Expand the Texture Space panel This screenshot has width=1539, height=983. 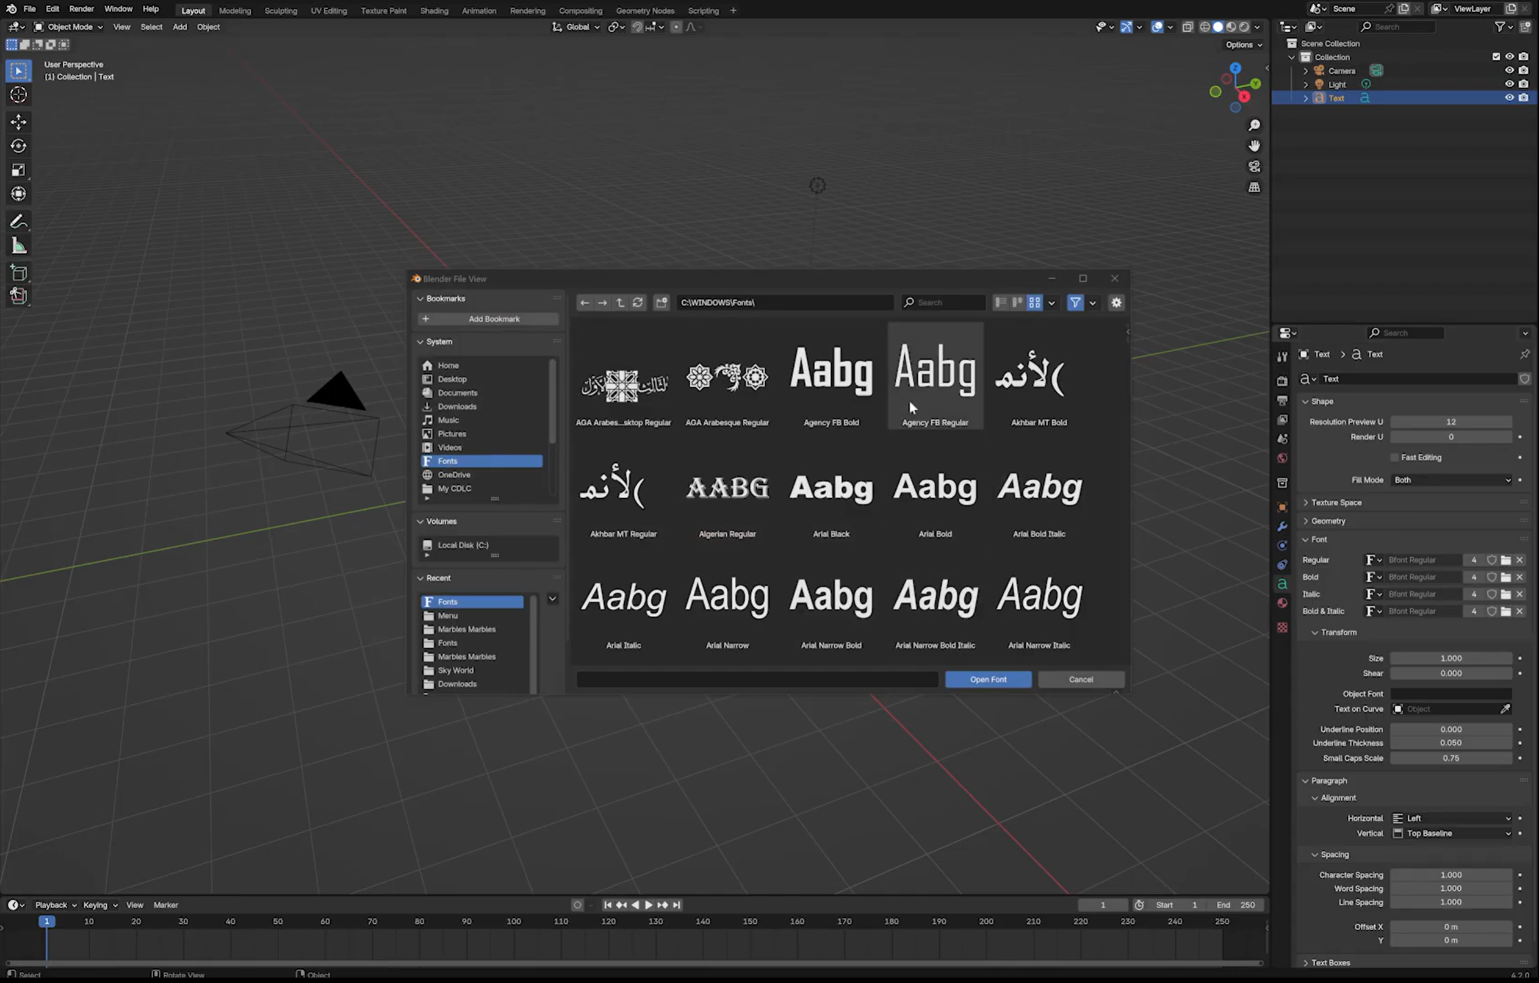(1336, 502)
